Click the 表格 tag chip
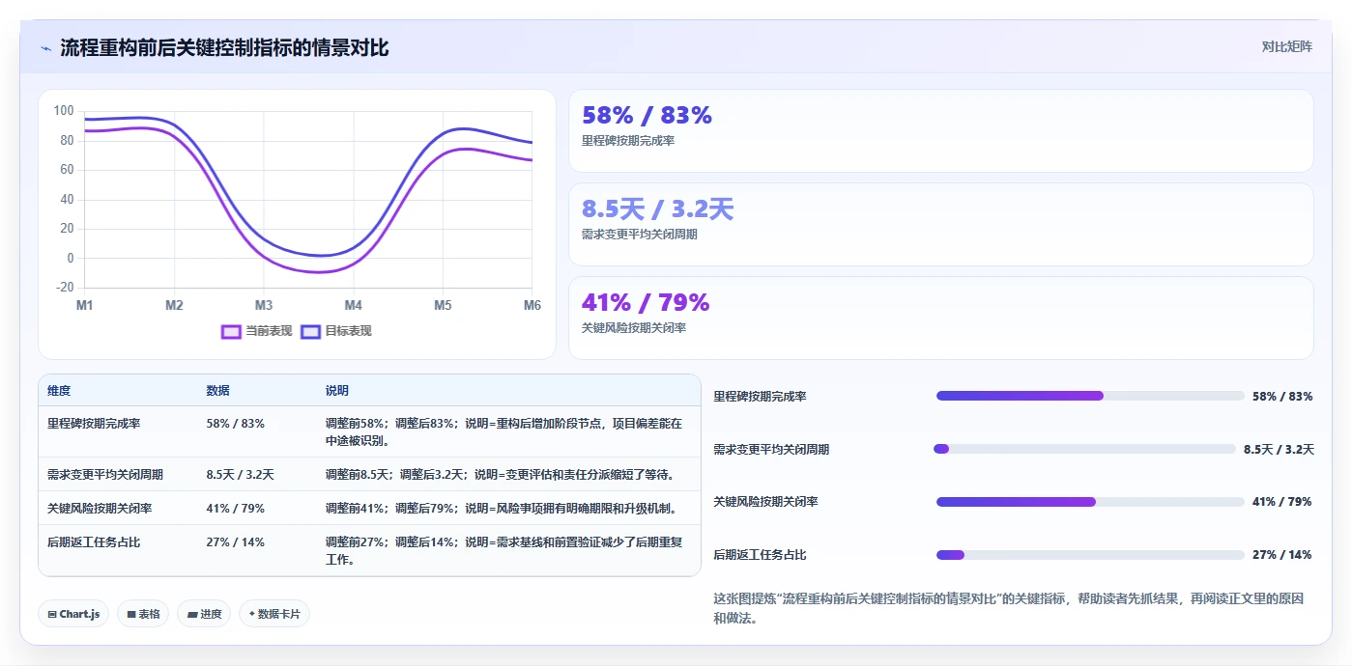This screenshot has width=1352, height=666. coord(143,614)
